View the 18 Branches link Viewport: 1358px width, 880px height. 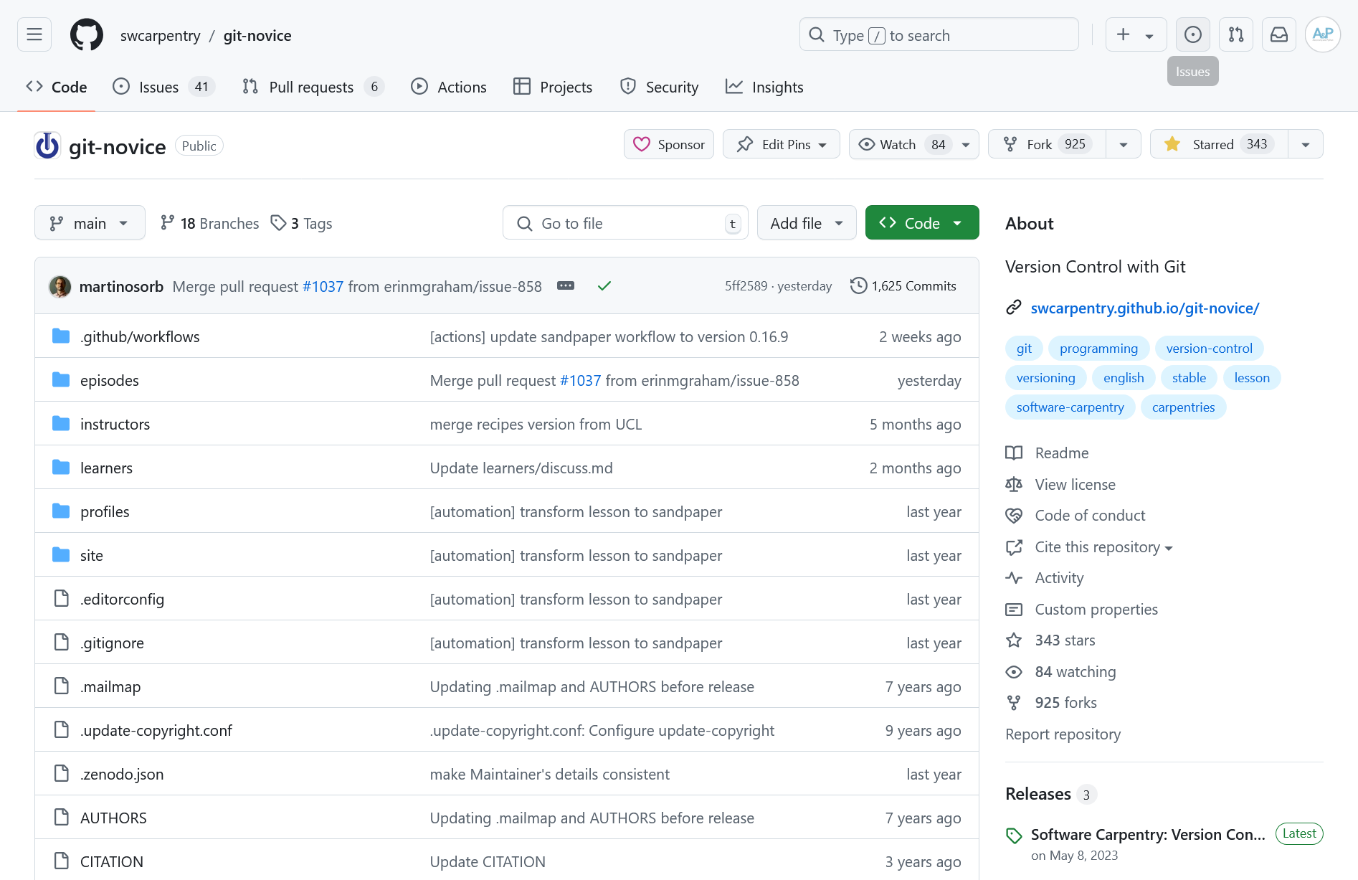[x=209, y=223]
